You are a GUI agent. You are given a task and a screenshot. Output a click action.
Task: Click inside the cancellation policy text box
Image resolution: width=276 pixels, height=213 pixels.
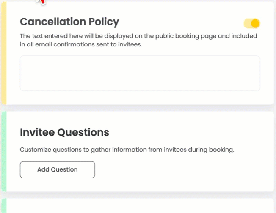point(140,73)
